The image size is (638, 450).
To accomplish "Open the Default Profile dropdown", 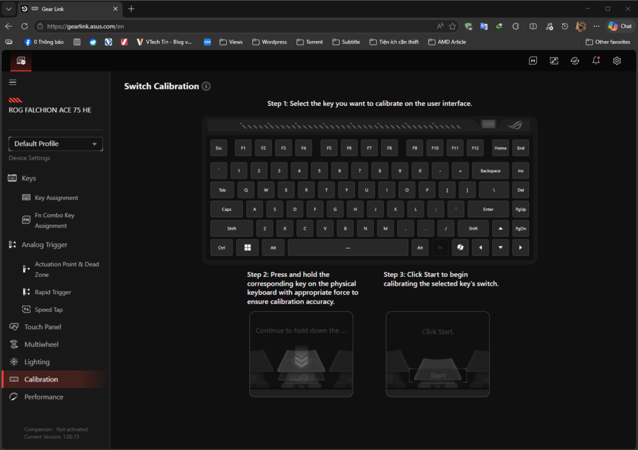I will (x=55, y=144).
